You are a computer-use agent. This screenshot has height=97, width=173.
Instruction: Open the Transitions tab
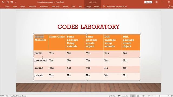pos(32,6)
